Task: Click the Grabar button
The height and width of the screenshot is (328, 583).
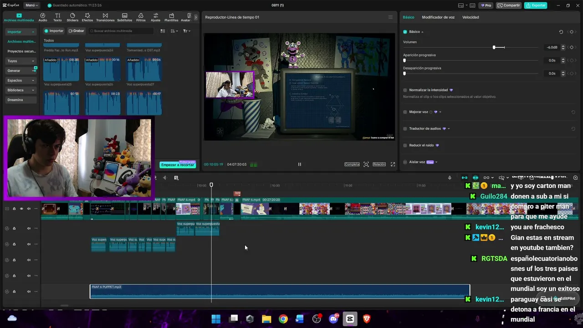Action: point(76,31)
